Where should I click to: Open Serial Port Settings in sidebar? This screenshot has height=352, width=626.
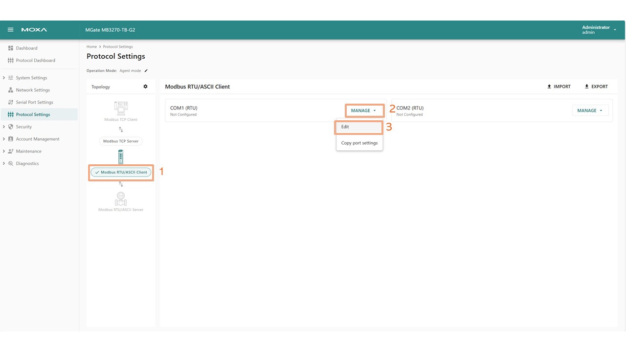(x=34, y=102)
